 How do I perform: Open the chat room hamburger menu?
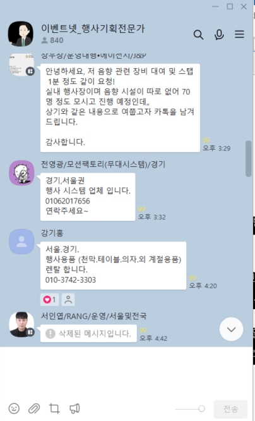[239, 34]
